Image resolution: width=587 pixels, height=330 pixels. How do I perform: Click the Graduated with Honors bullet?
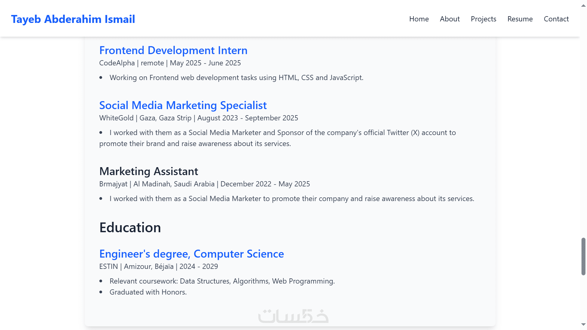pos(148,292)
